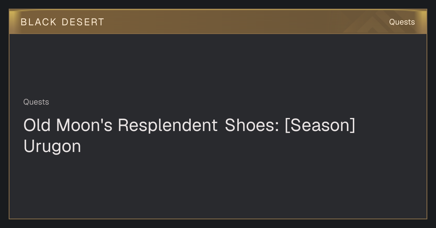Viewport: 436px width, 228px height.
Task: Open Quests link in gold header
Action: click(402, 22)
